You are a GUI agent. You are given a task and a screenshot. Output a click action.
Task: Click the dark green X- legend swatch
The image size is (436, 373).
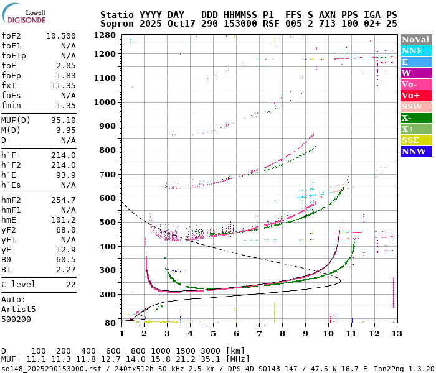(x=415, y=117)
